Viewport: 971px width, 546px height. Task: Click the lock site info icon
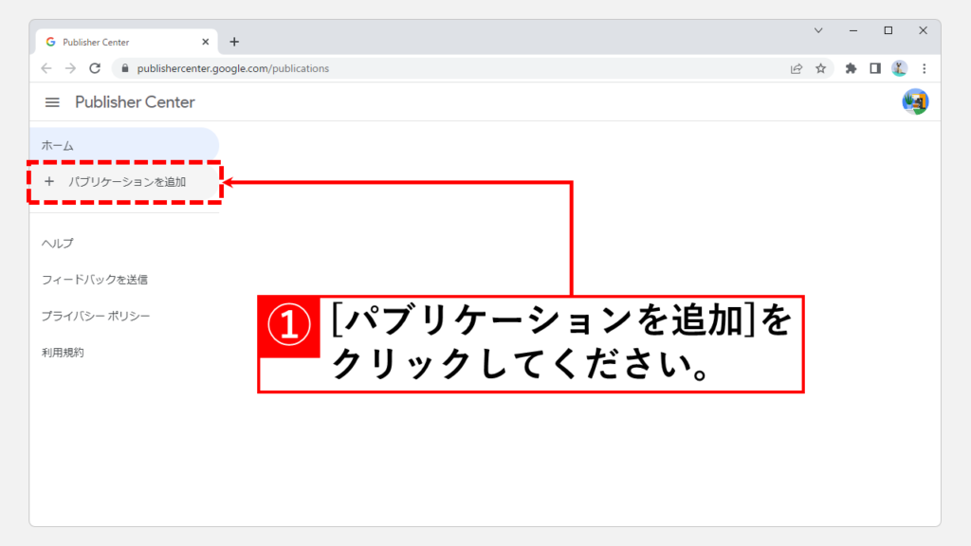pos(125,68)
